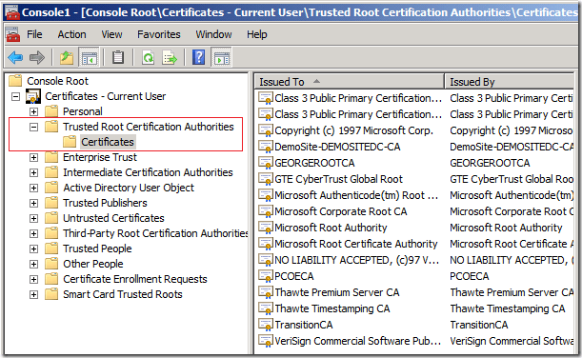582x358 pixels.
Task: Click folder icon of Smart Card Trusted Roots
Action: (x=51, y=294)
